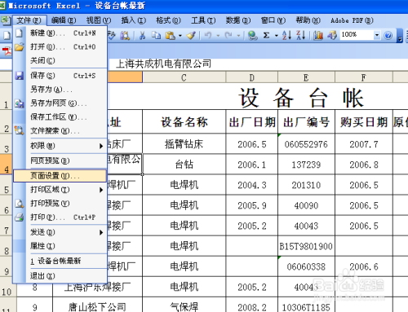Open the 工具(T) menu
The height and width of the screenshot is (312, 408).
click(x=203, y=20)
